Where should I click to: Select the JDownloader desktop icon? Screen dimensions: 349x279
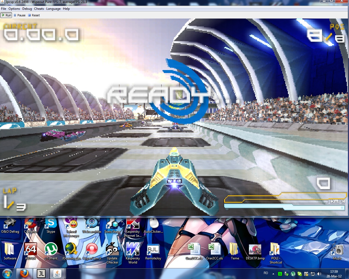click(x=71, y=251)
